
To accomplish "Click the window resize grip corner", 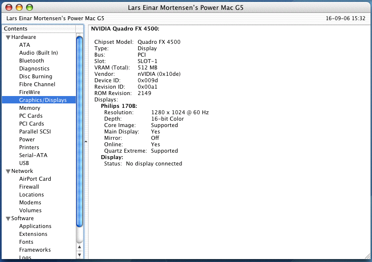I will click(368, 256).
